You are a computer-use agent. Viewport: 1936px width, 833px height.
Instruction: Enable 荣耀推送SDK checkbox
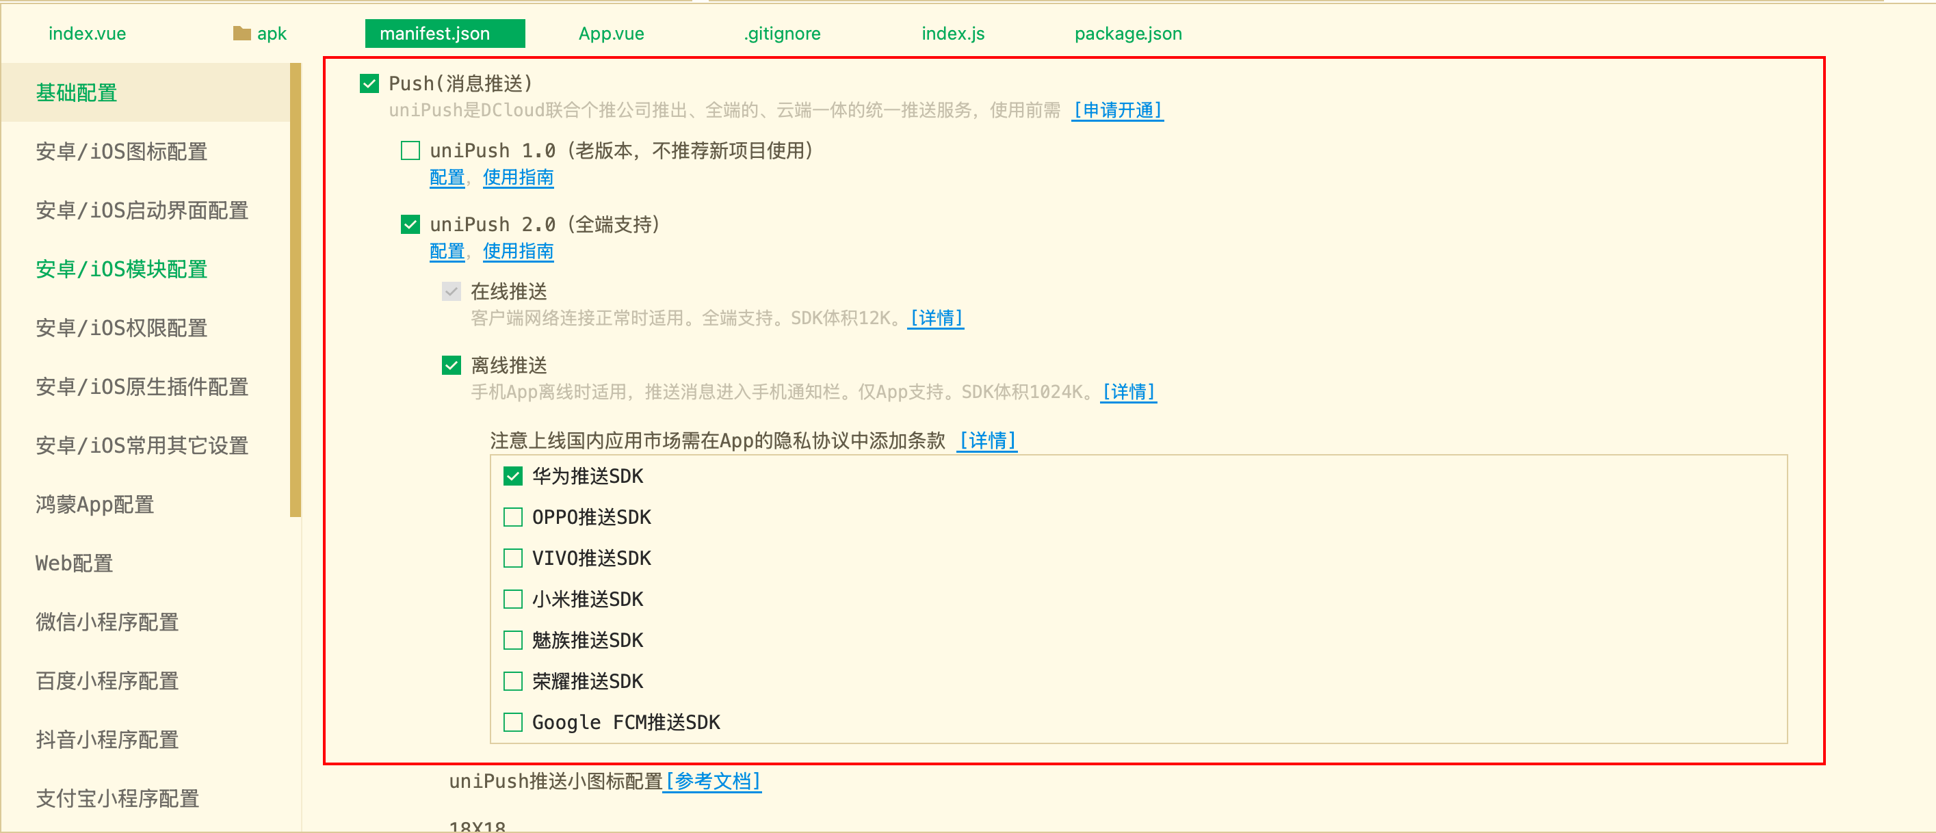pos(513,681)
